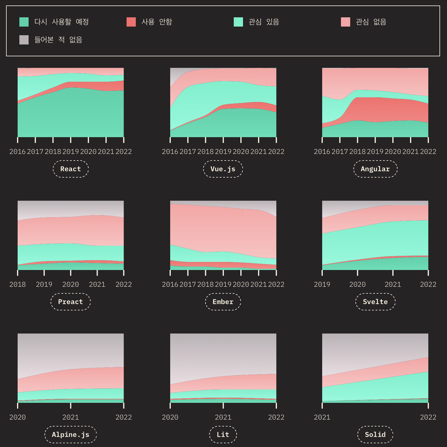Viewport: 447px width, 447px height.
Task: Click 2016 on Ember chart axis
Action: pyautogui.click(x=170, y=284)
